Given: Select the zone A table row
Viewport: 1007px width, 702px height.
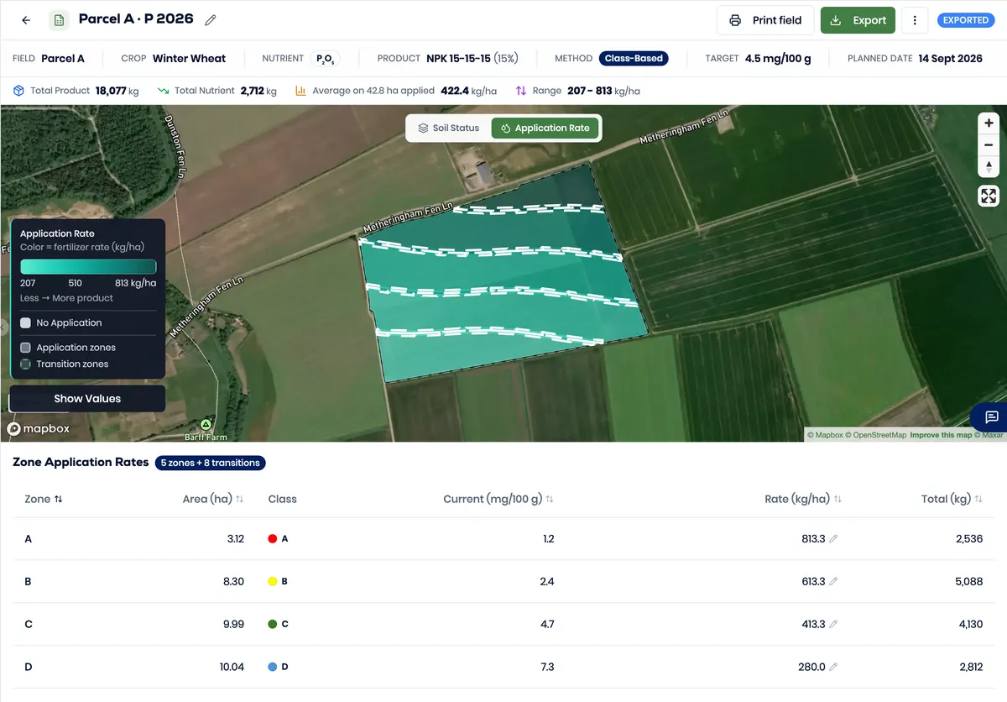Looking at the screenshot, I should pos(503,539).
